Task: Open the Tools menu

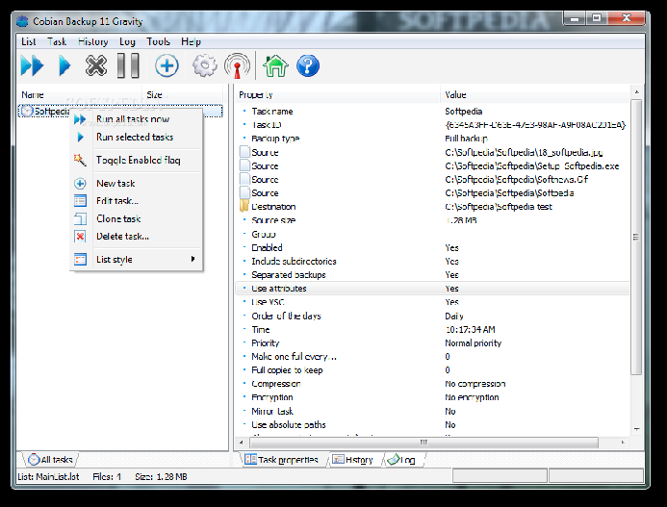Action: pos(158,41)
